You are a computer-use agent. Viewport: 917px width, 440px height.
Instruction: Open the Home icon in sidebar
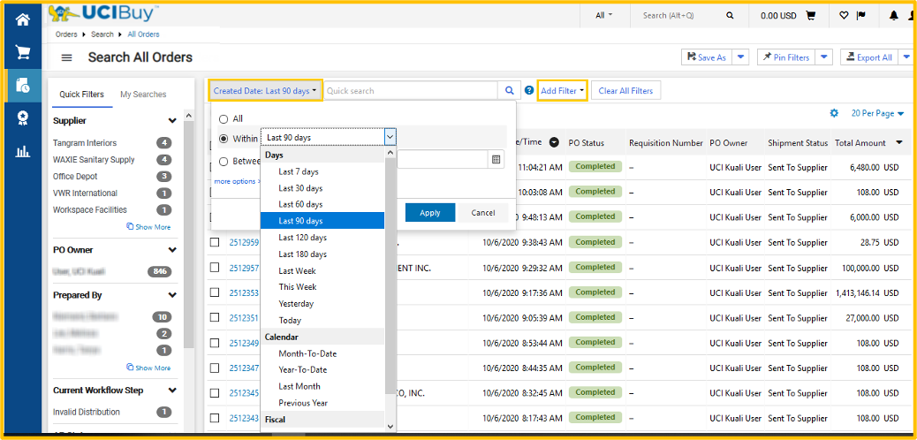[x=23, y=20]
